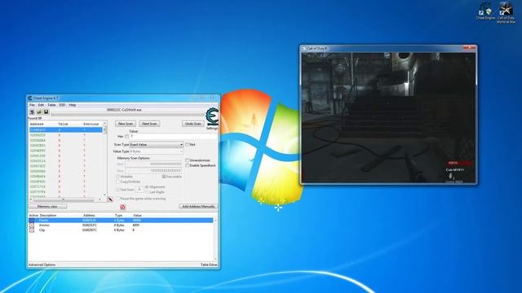Open the Scan Type dropdown
Screen dimensions: 522x293
157,145
